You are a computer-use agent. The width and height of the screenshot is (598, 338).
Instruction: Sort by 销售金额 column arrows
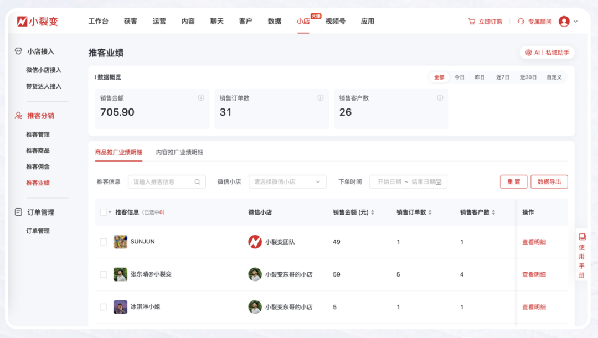click(x=373, y=212)
